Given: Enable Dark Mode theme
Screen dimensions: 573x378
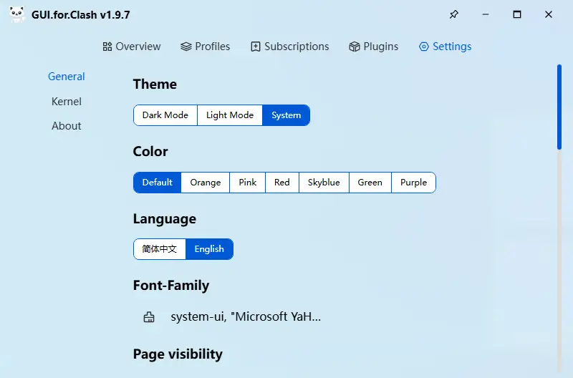Looking at the screenshot, I should tap(165, 115).
